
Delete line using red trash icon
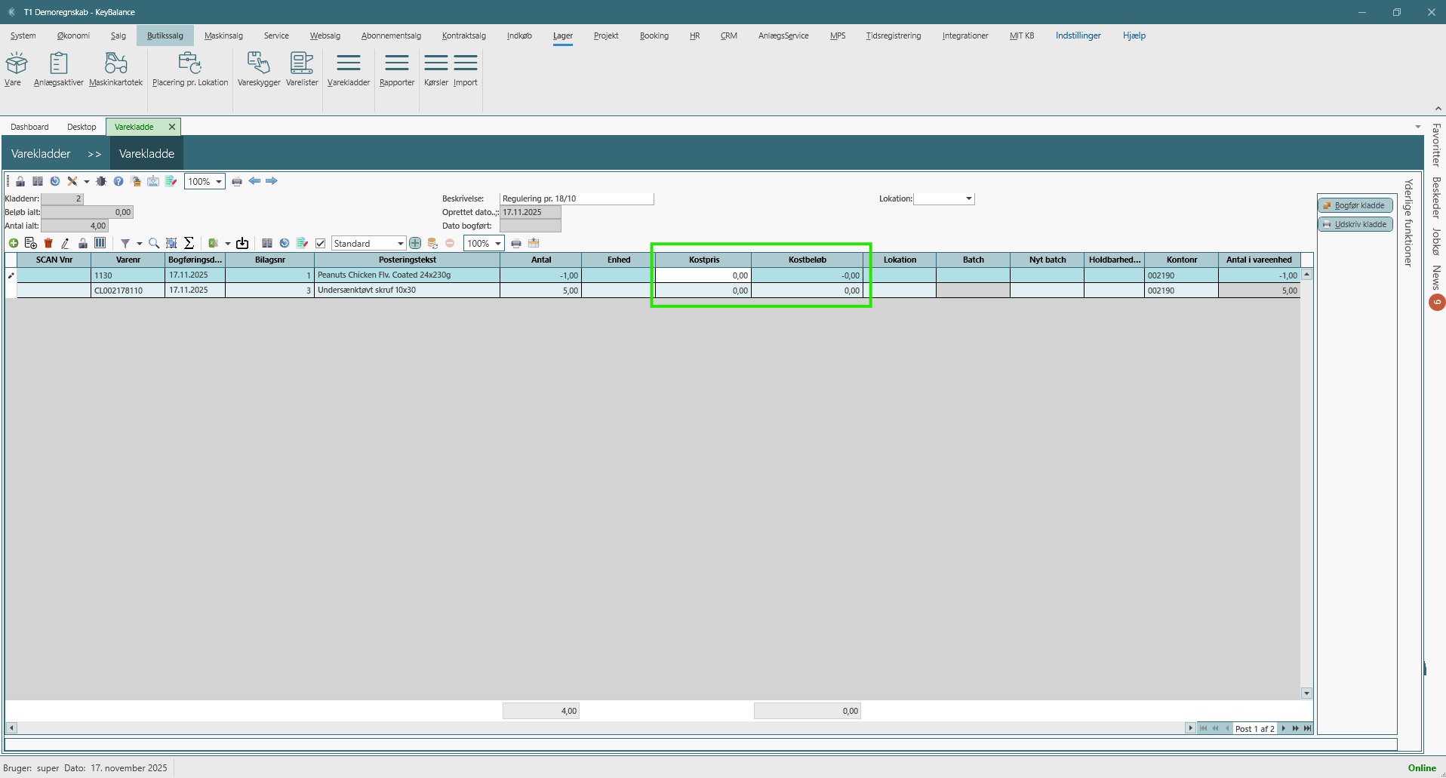tap(48, 243)
